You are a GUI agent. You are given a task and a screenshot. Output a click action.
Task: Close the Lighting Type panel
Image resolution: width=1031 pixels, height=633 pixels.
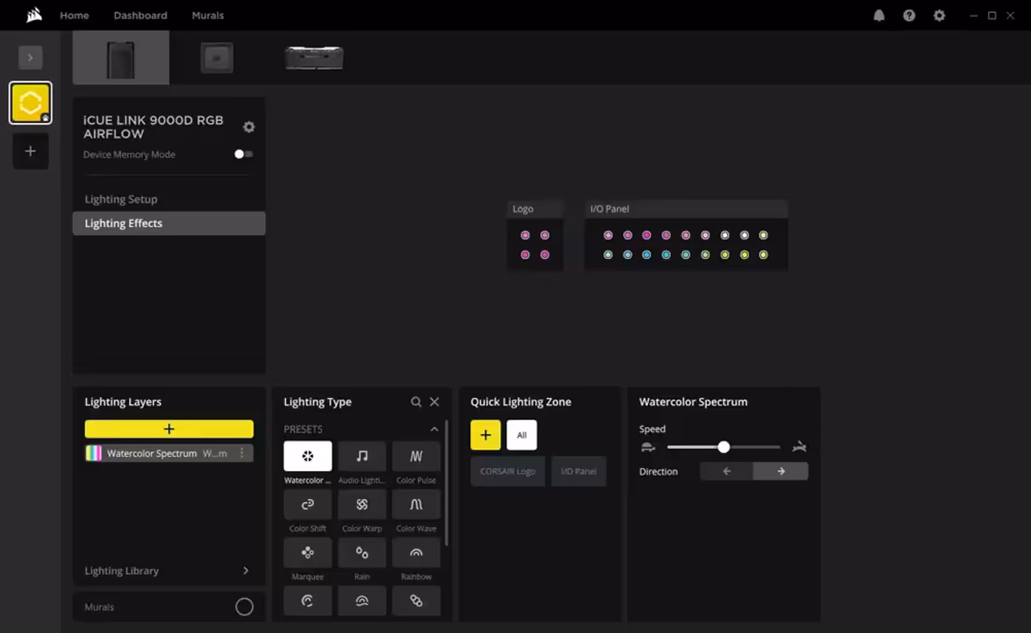point(434,402)
